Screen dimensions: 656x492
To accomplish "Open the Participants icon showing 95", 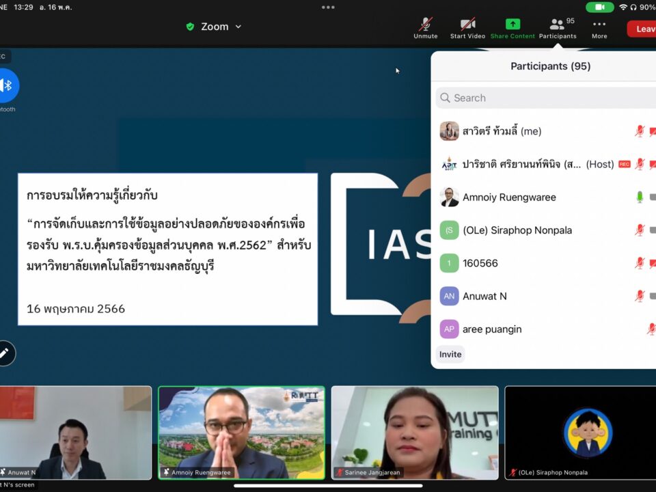I will click(558, 28).
